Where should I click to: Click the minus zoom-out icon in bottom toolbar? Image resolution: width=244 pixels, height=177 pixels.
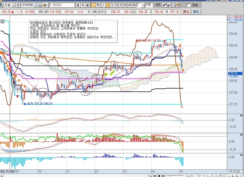[228, 176]
